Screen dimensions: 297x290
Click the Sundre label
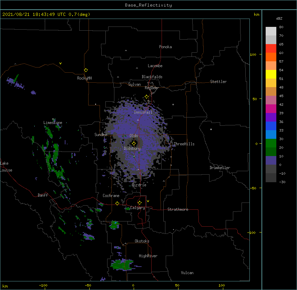[x=101, y=135]
